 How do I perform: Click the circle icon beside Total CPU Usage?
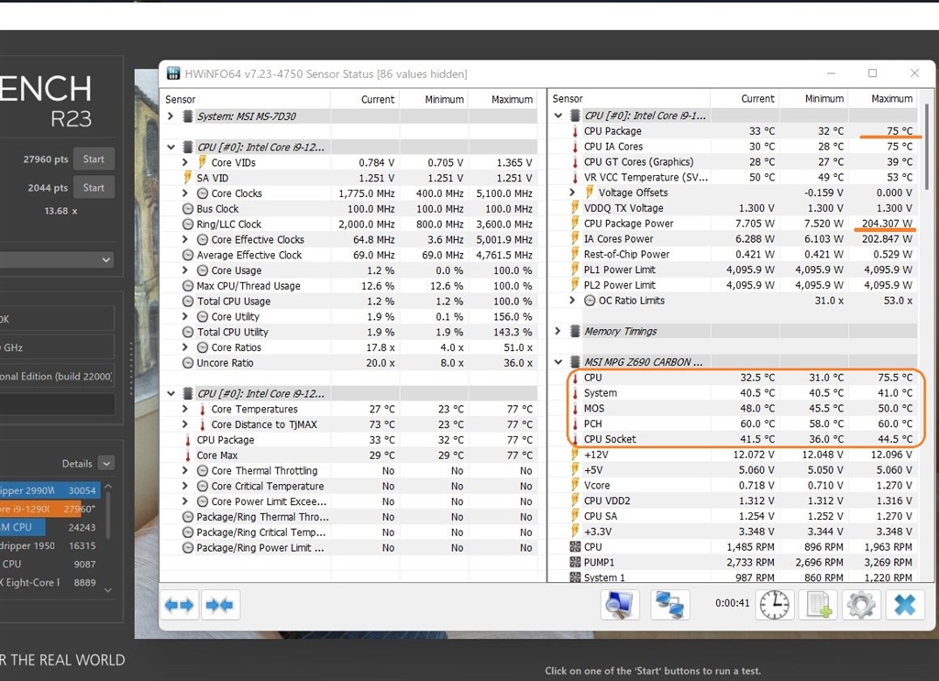click(x=188, y=301)
